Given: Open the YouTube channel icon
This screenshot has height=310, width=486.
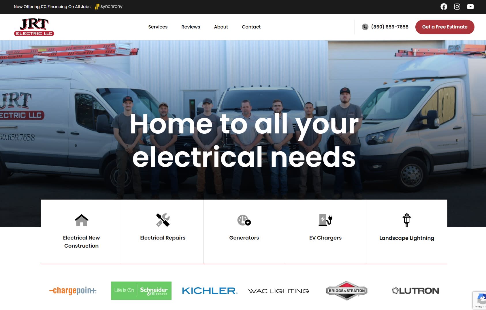Looking at the screenshot, I should (x=470, y=7).
